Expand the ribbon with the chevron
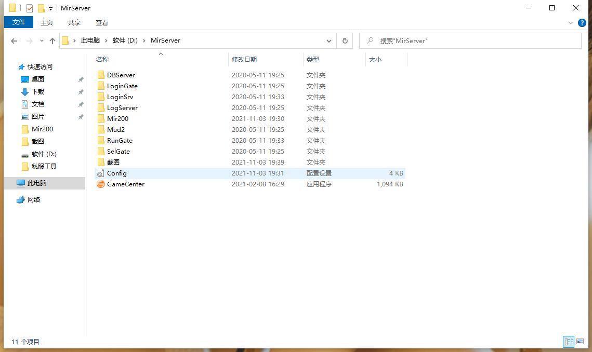This screenshot has height=352, width=592. click(571, 23)
